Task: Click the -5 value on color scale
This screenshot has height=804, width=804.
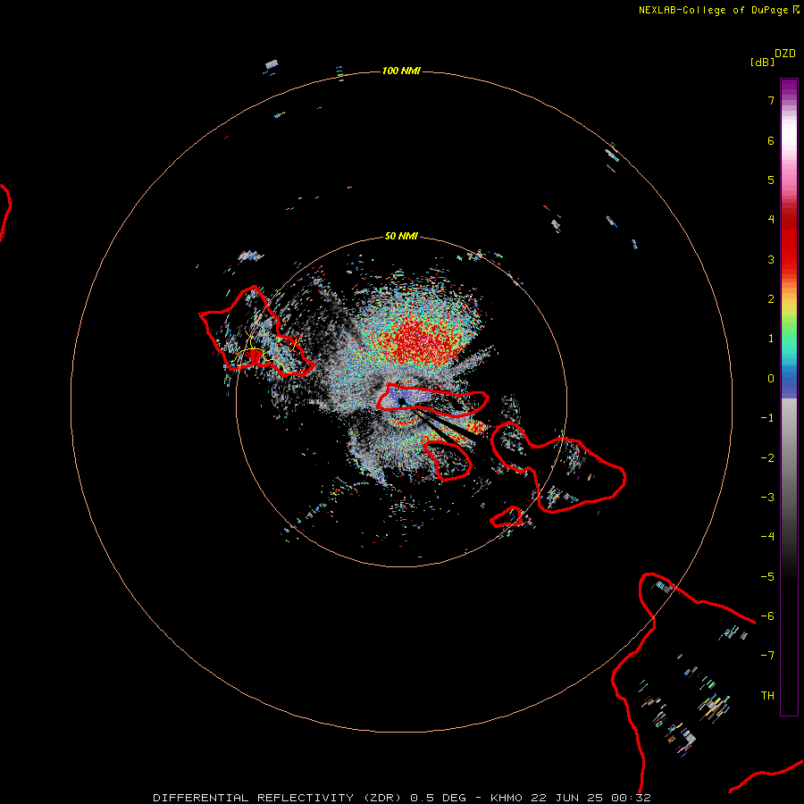Action: coord(767,577)
